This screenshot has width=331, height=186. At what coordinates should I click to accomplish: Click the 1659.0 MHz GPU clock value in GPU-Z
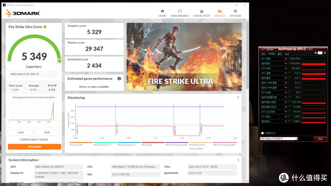click(295, 59)
